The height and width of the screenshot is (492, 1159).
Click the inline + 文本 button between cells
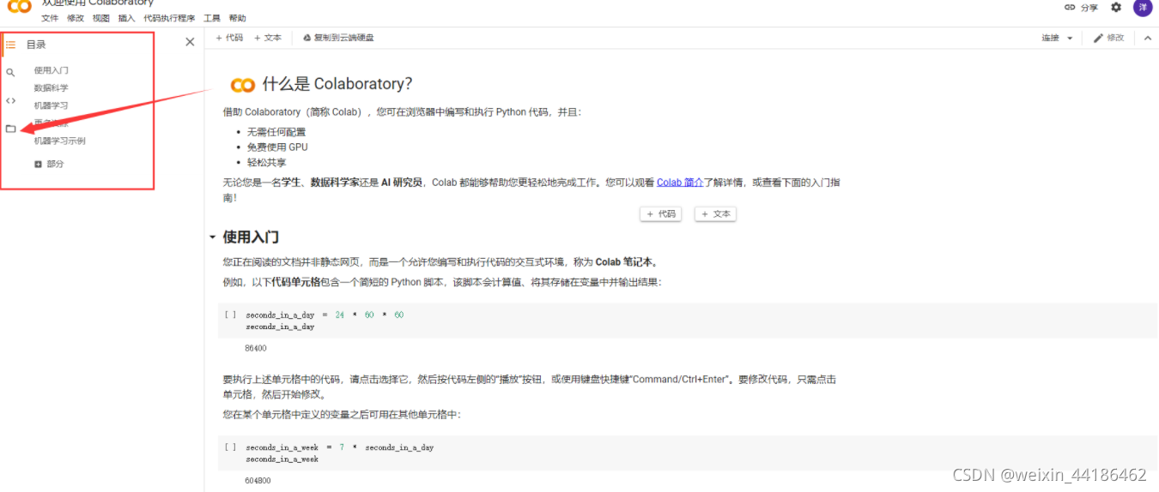point(716,214)
